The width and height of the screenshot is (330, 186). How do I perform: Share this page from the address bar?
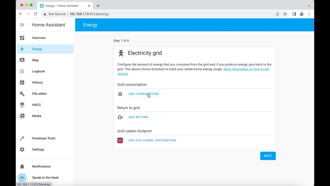pyautogui.click(x=277, y=14)
